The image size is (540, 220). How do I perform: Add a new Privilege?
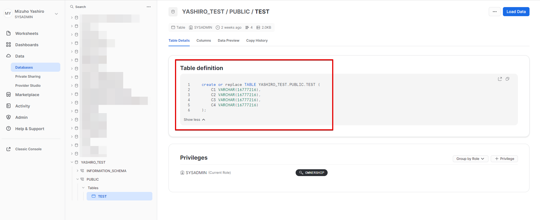coord(504,159)
